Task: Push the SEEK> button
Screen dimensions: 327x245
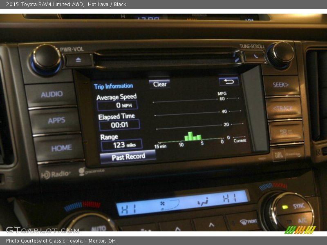Action: point(281,85)
